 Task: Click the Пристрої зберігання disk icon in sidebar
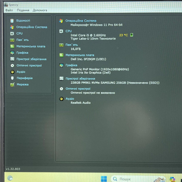pos(12,59)
